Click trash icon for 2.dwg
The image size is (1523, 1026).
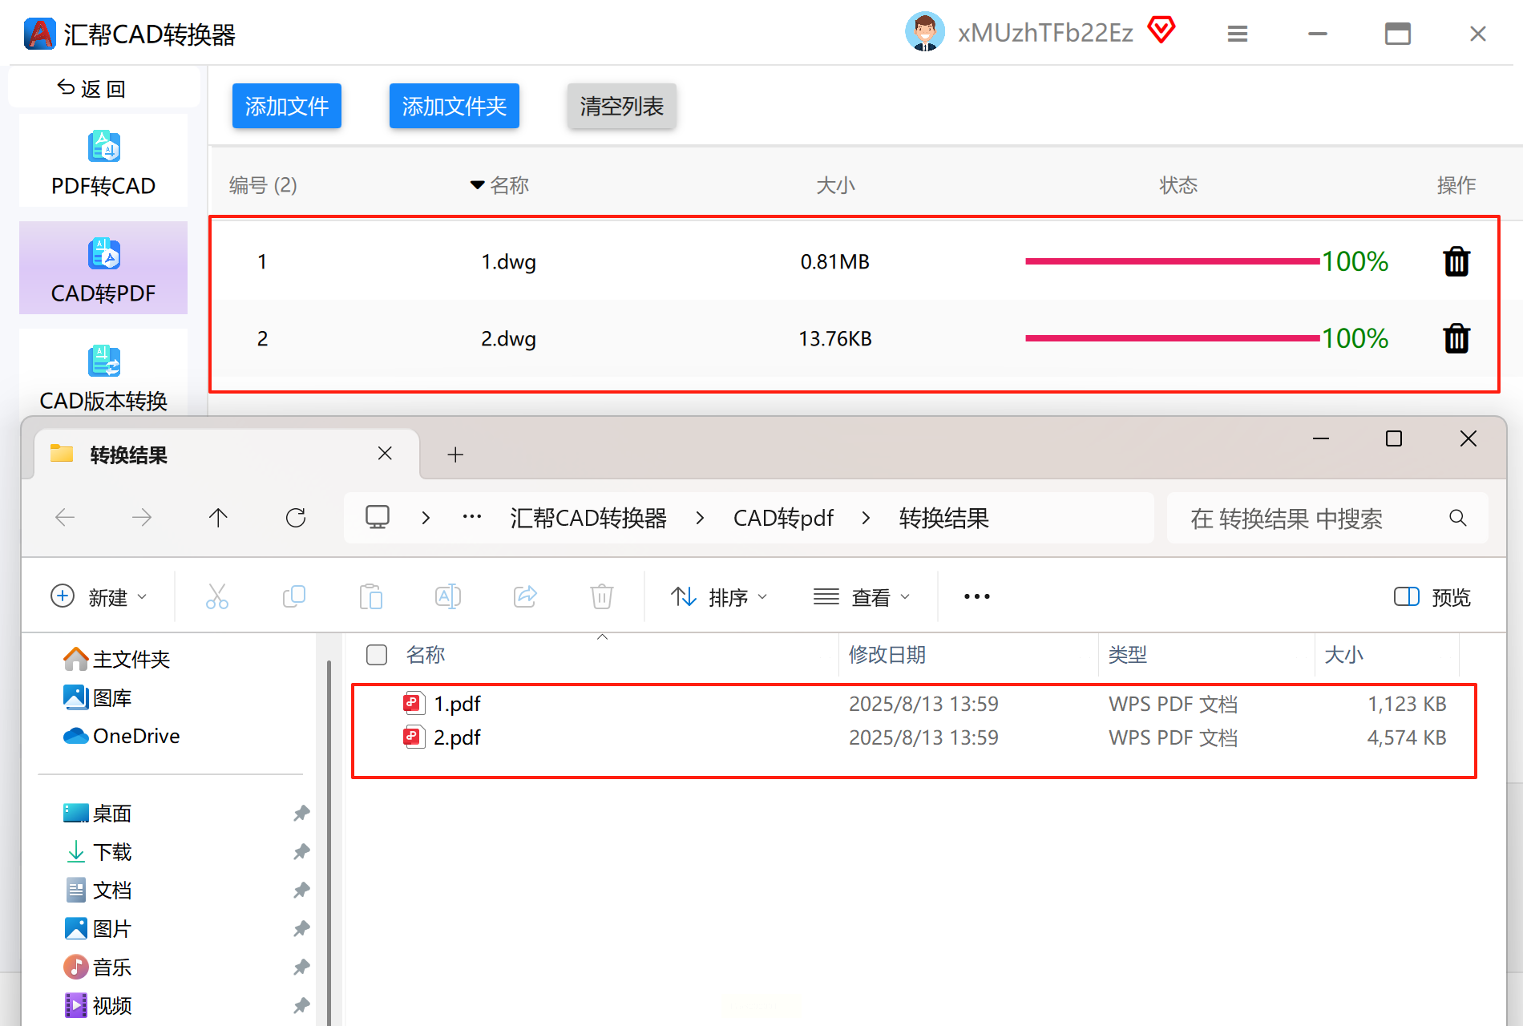1456,338
